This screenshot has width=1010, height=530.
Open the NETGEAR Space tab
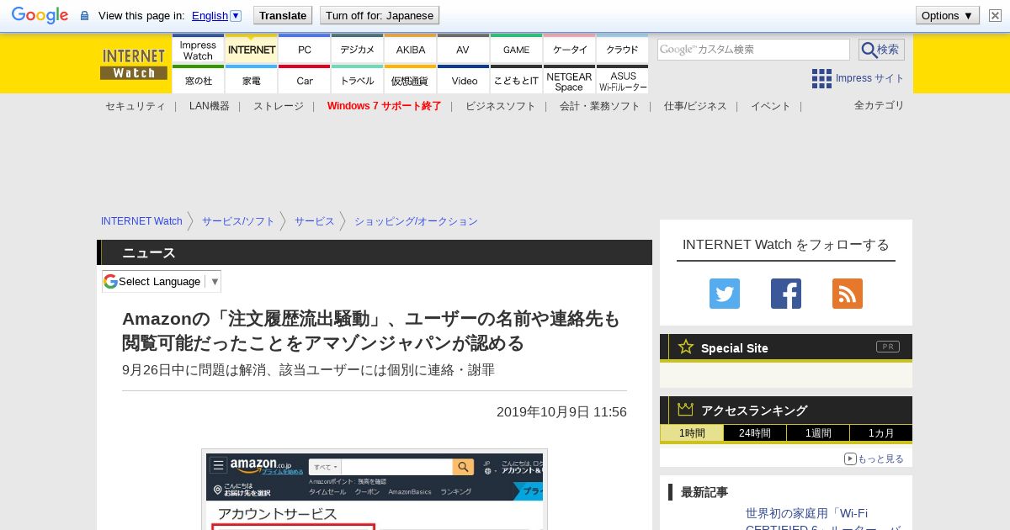pos(569,80)
